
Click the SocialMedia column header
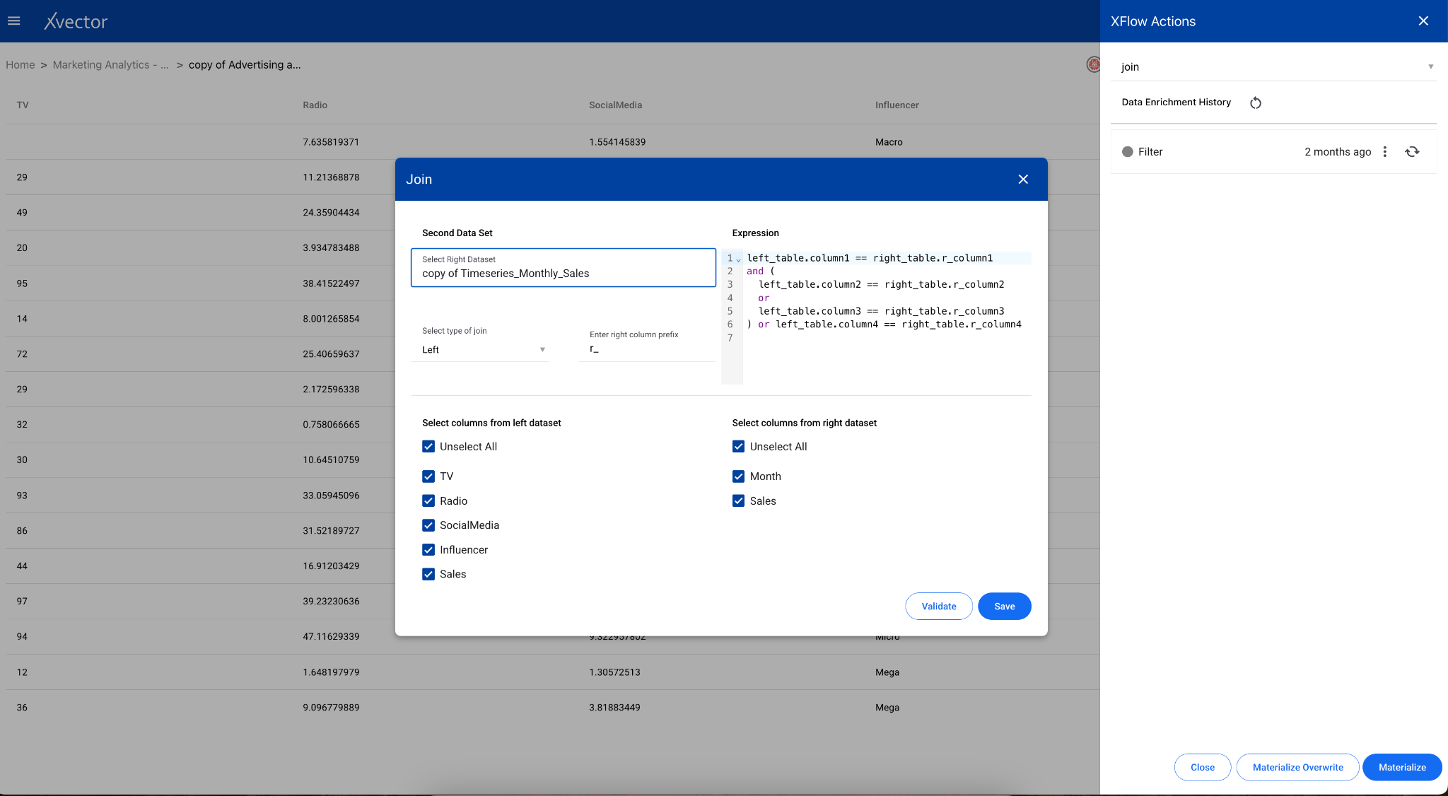(615, 105)
